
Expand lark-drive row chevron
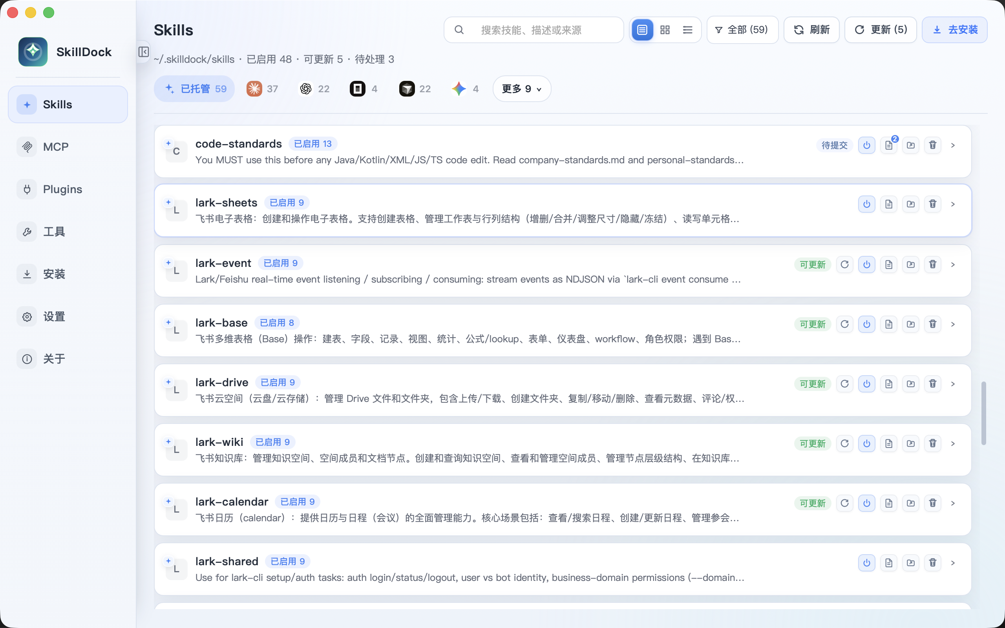953,384
